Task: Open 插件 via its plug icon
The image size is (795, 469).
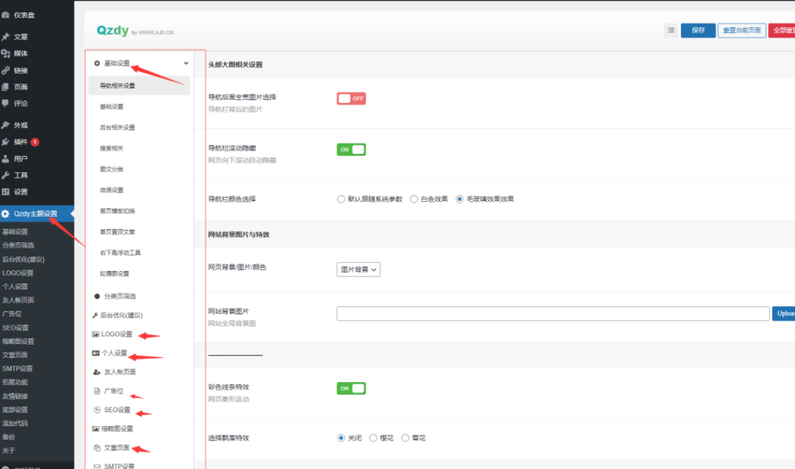Action: coord(6,142)
